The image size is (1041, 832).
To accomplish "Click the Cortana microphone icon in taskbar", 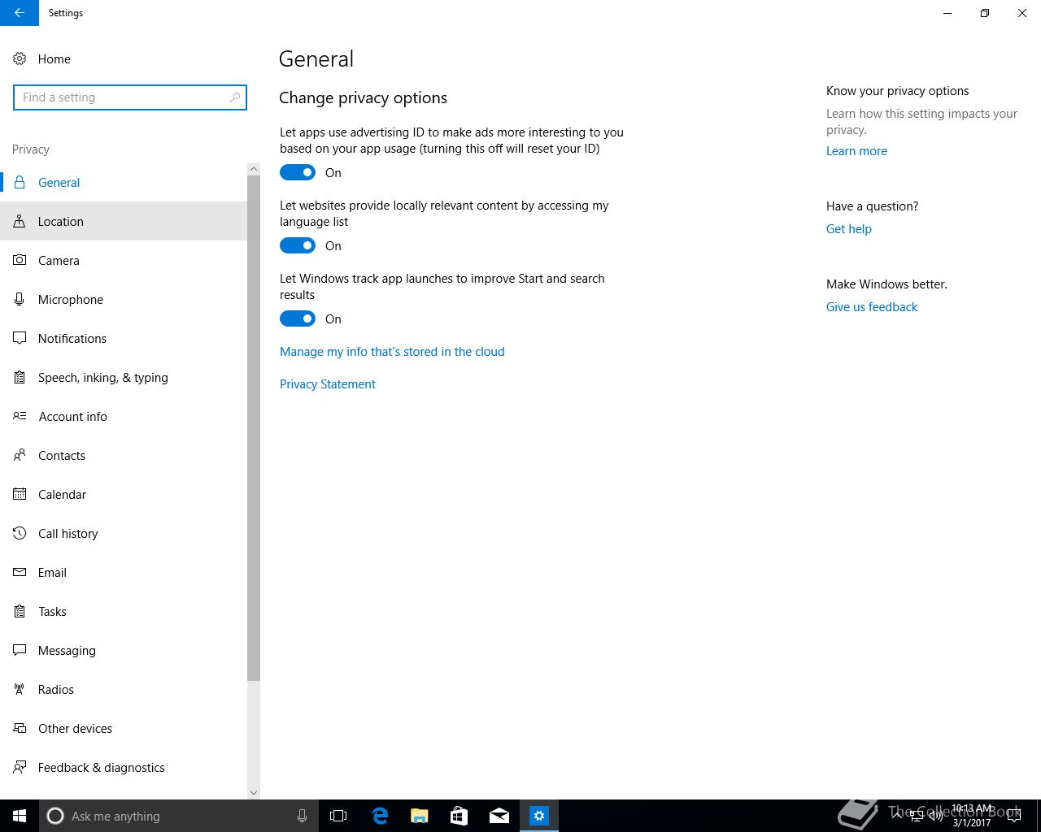I will 302,816.
